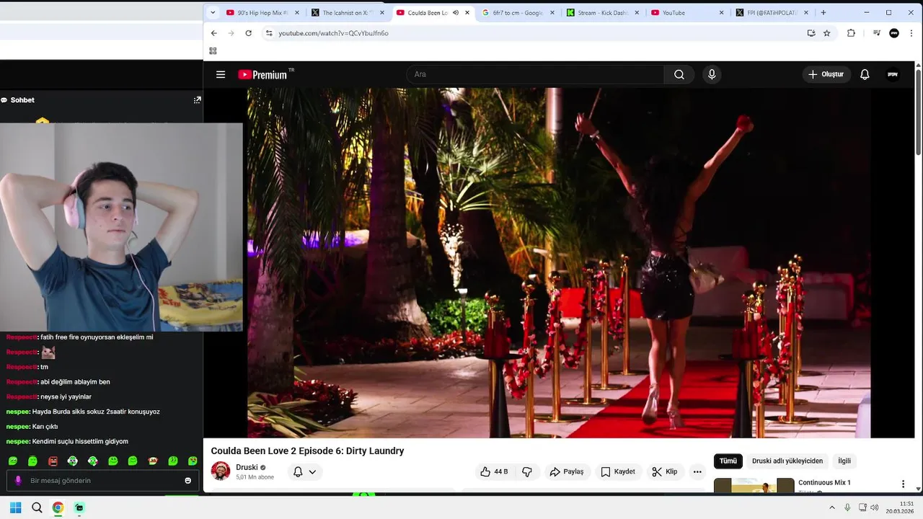Screen dimensions: 923x519
Task: Close the Coulda Been Love tab
Action: (467, 13)
